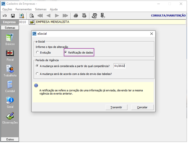
Task: Open the Ajuda menu
Action: pyautogui.click(x=54, y=9)
